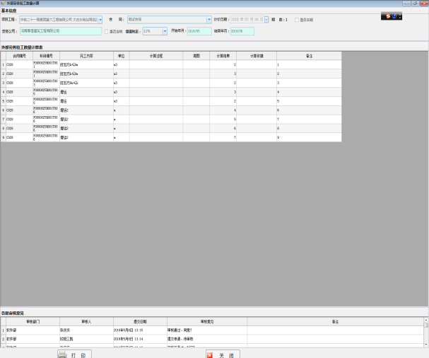Image resolution: width=429 pixels, height=358 pixels.
Task: Open the 计价日期 date picker dropdown
Action: tap(266, 20)
